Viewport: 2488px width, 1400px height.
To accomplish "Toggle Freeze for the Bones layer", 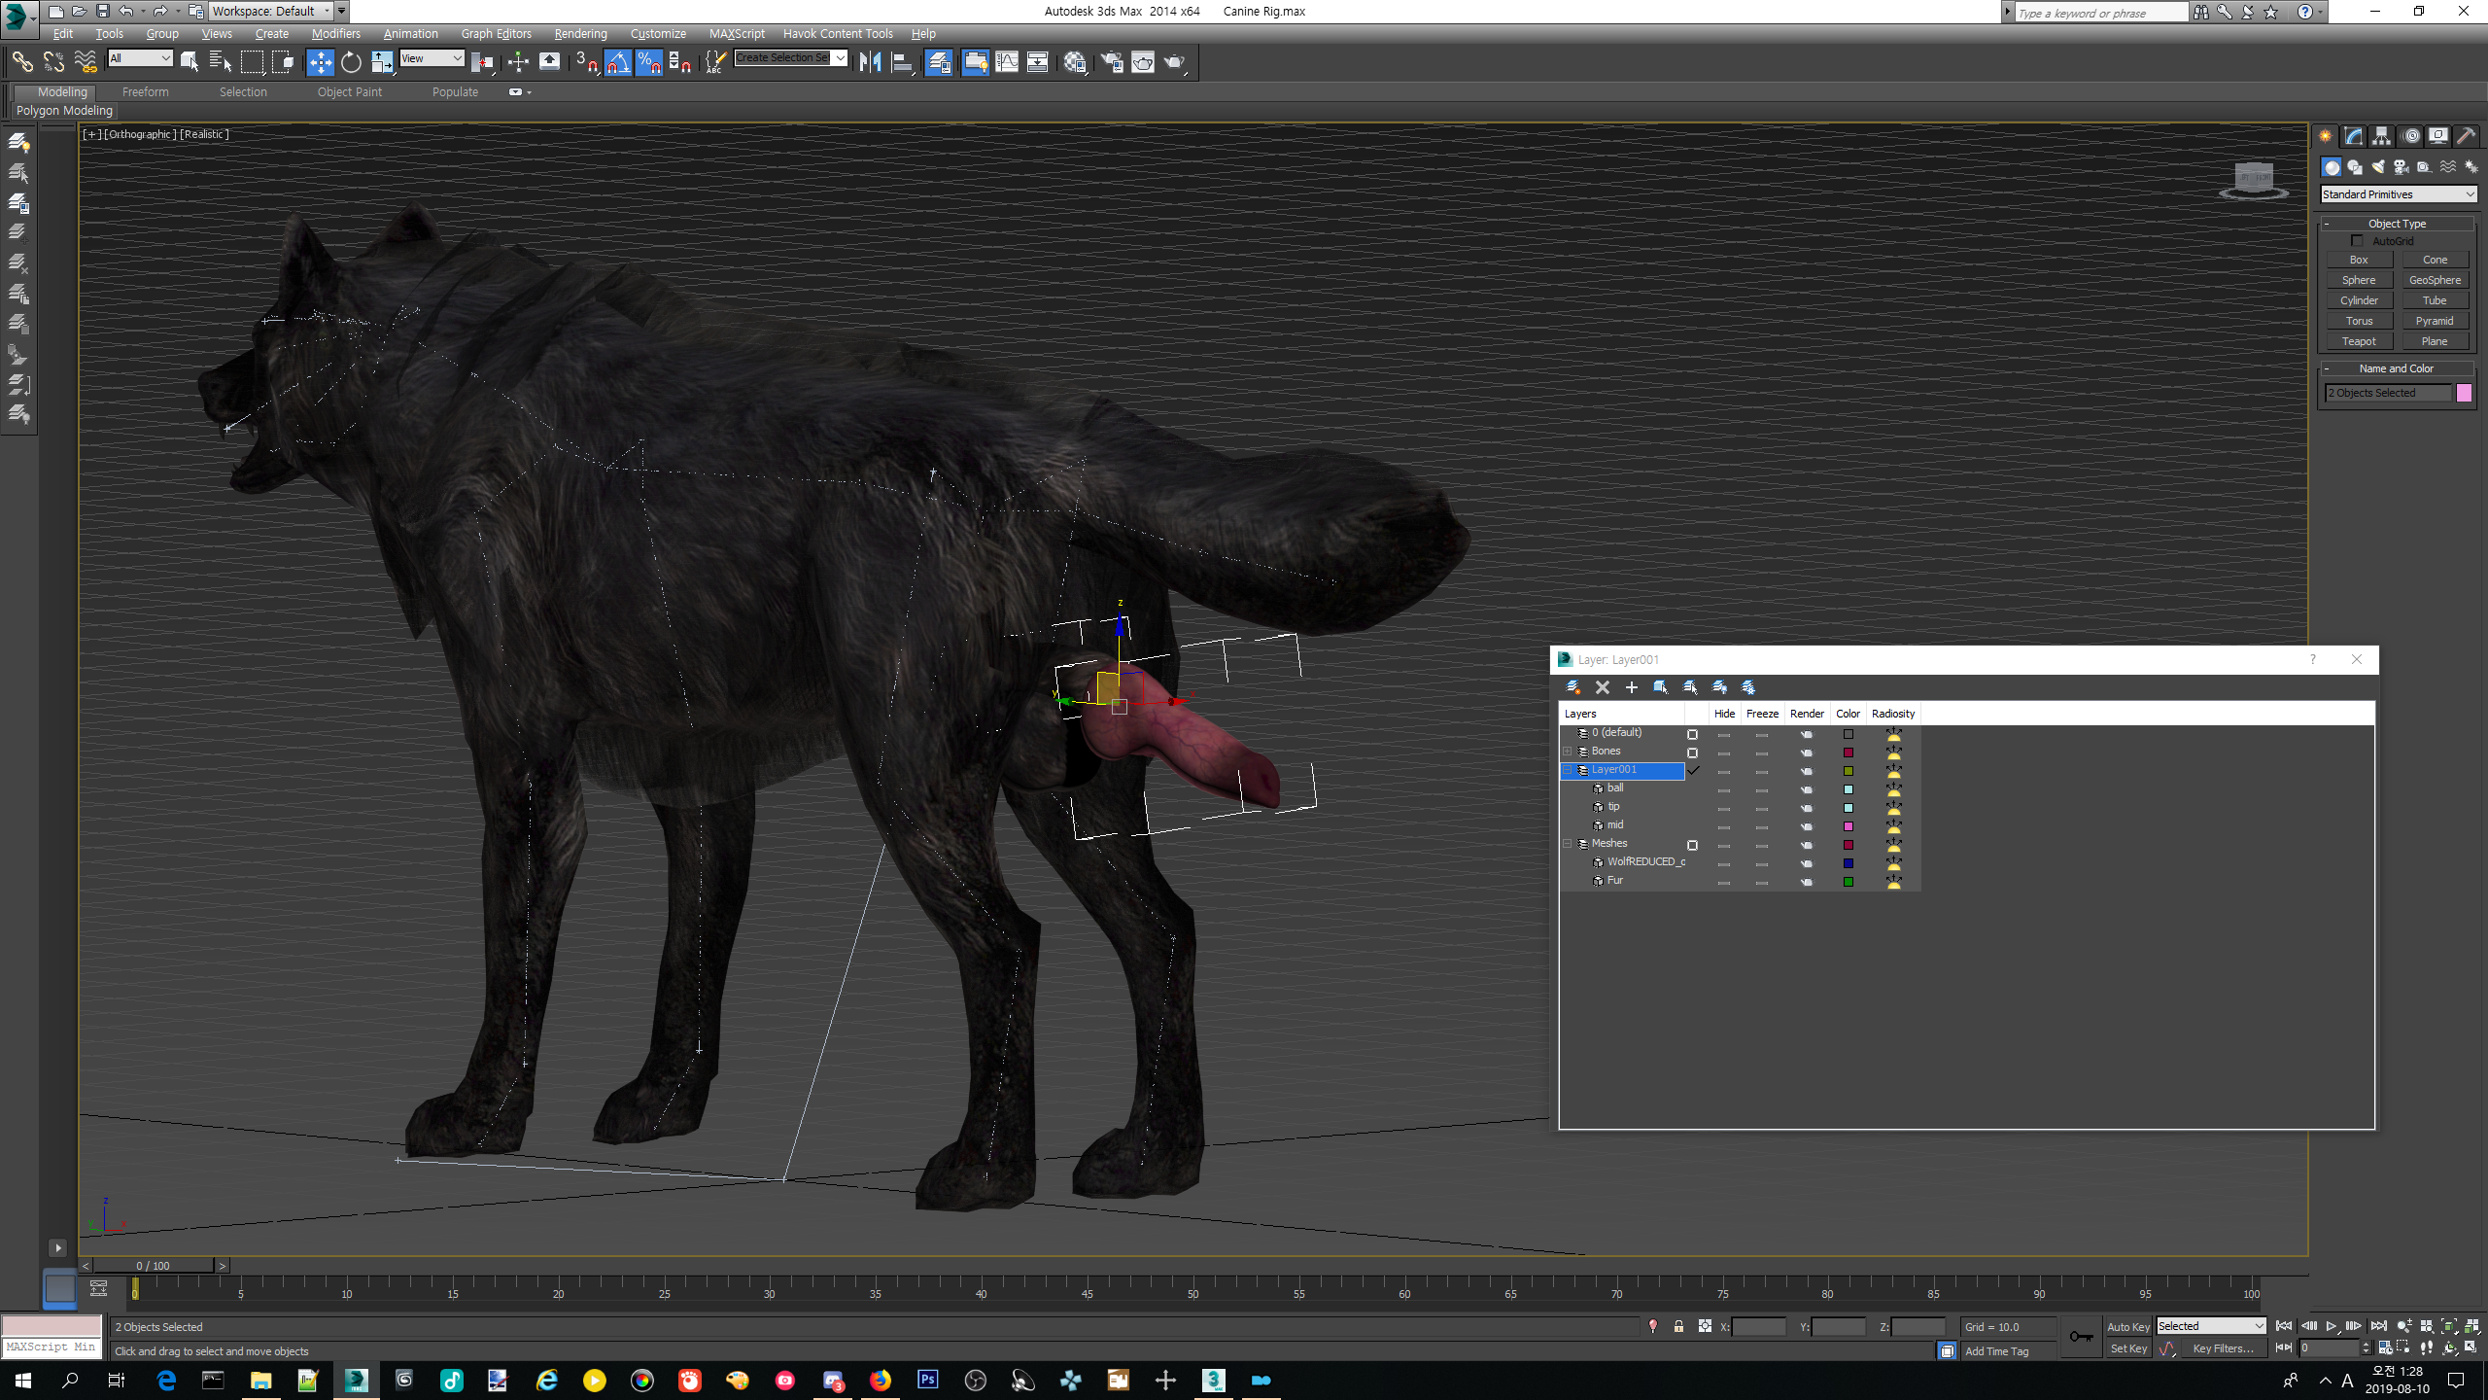I will 1762,752.
